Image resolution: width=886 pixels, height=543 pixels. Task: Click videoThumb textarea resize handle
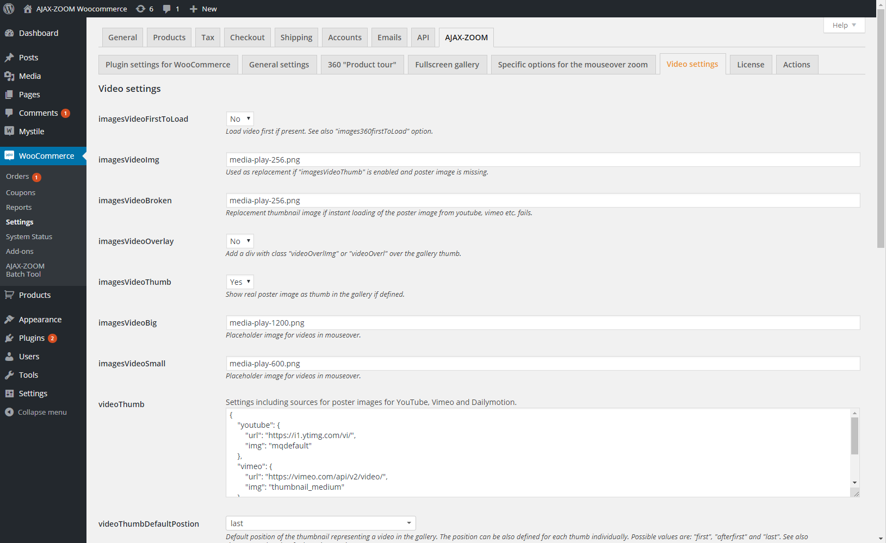tap(855, 492)
